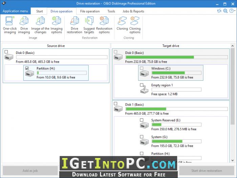Switch to File operation tab
237x178 pixels.
(x=90, y=11)
